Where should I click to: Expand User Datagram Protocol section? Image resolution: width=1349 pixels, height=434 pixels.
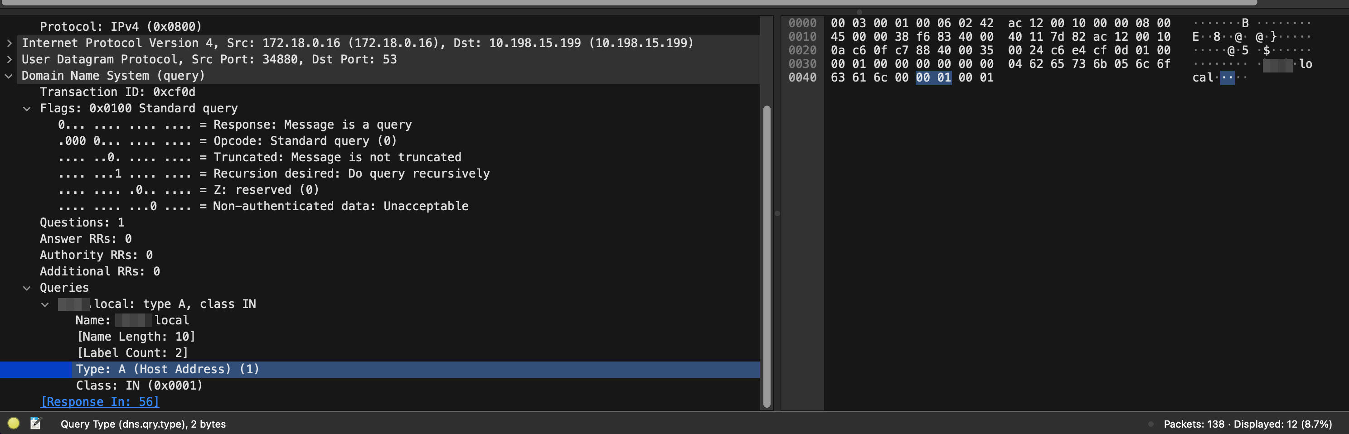point(9,59)
